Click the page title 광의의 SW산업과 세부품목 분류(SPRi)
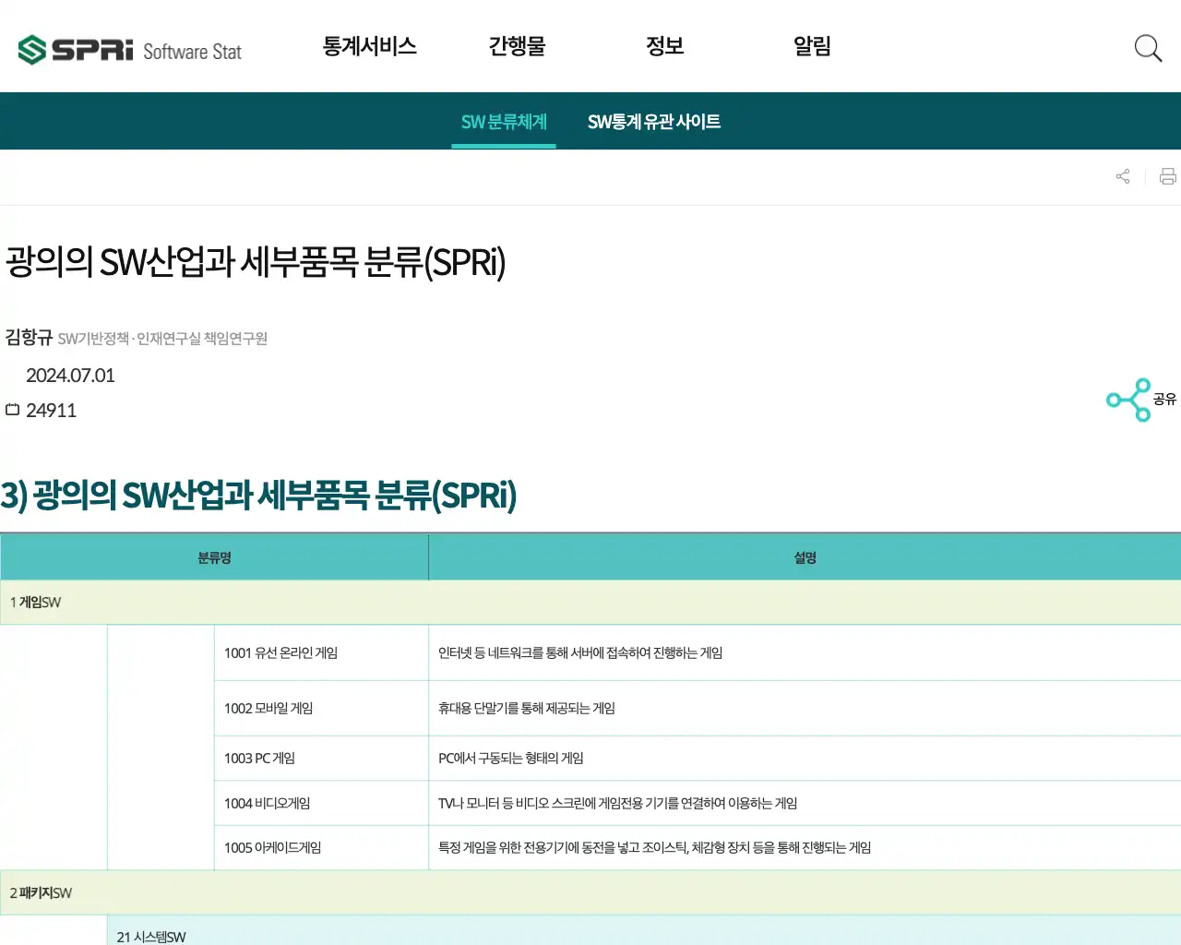 pyautogui.click(x=256, y=262)
